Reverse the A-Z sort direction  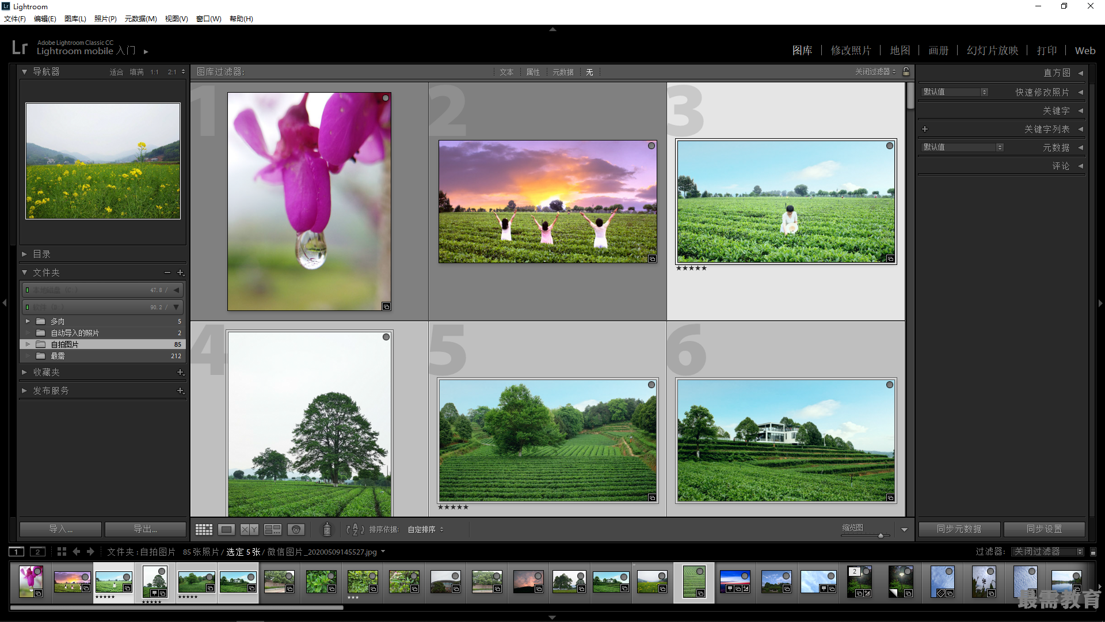355,529
